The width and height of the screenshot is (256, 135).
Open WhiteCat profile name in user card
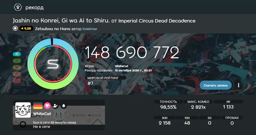(x=42, y=114)
